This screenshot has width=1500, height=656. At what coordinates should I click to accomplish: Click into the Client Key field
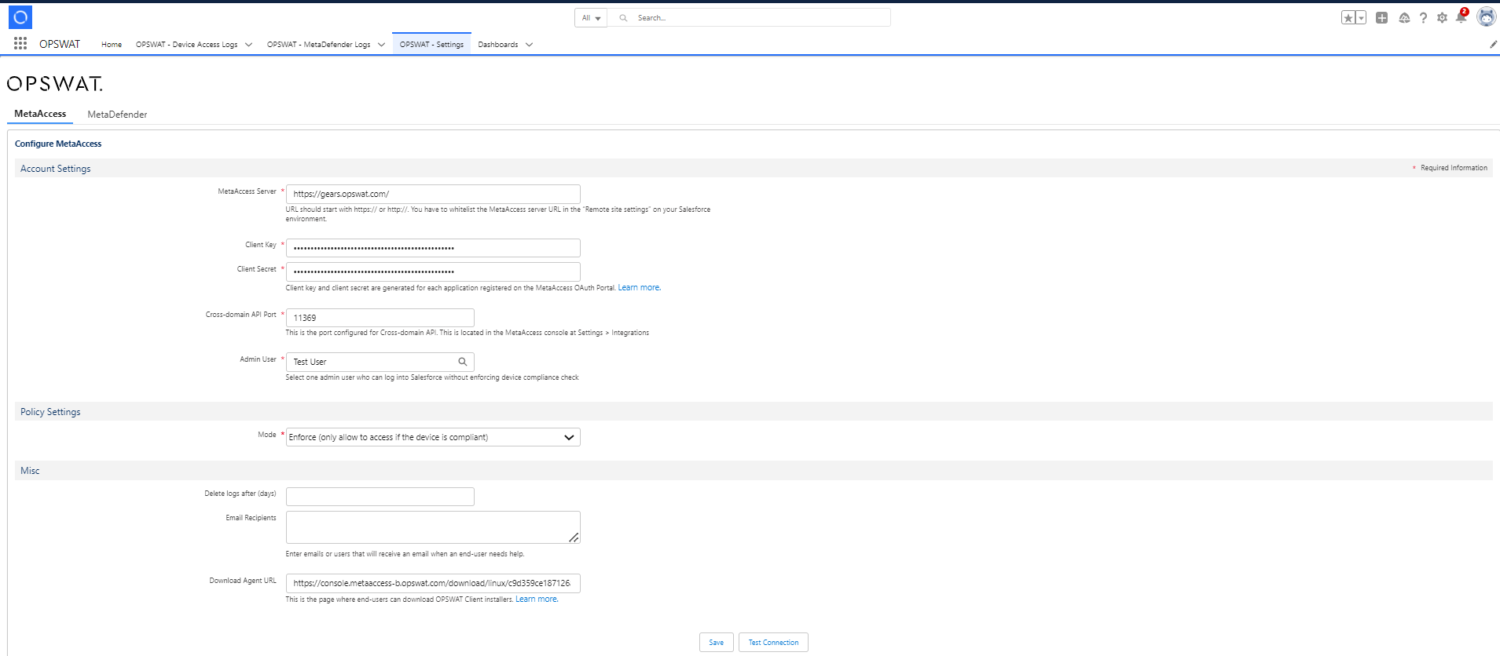coord(433,248)
